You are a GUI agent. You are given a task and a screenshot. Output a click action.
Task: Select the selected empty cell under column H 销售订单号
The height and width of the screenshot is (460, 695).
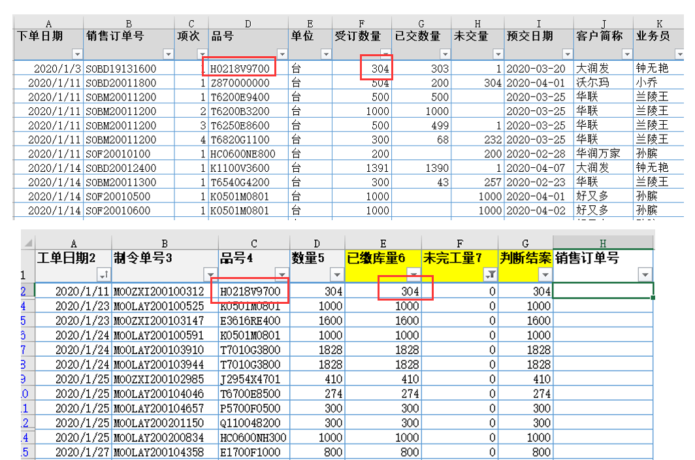click(604, 291)
